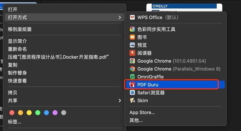Click the red 阅读器 reader icon
This screenshot has width=241, height=131.
(x=132, y=53)
